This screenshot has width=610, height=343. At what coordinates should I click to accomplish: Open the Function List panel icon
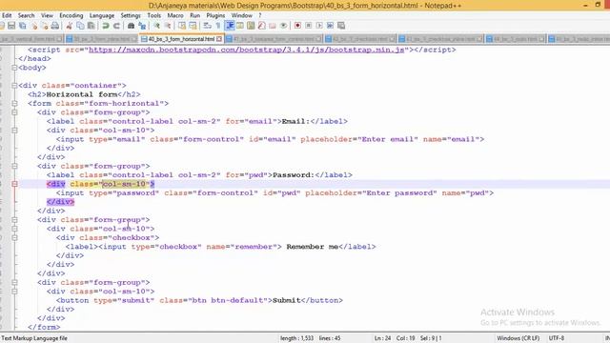click(262, 26)
